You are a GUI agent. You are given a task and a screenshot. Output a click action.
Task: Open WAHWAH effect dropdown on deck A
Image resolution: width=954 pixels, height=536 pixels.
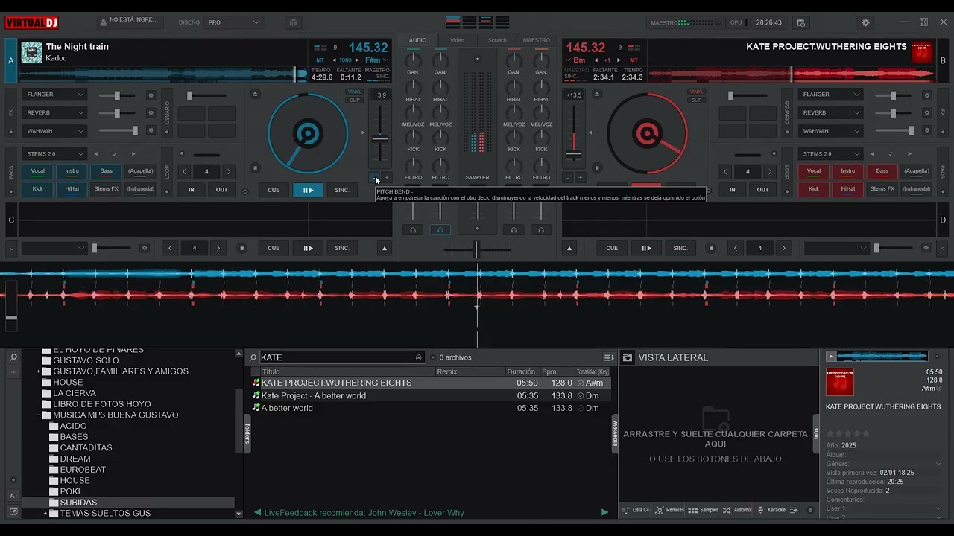[56, 131]
